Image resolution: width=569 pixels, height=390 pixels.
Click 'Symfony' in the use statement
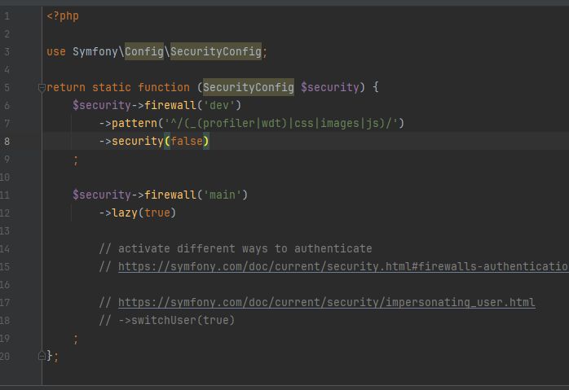coord(95,51)
